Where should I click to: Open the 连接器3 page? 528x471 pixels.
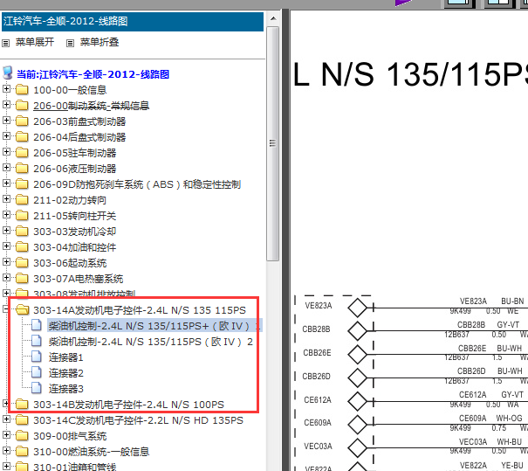click(x=66, y=389)
